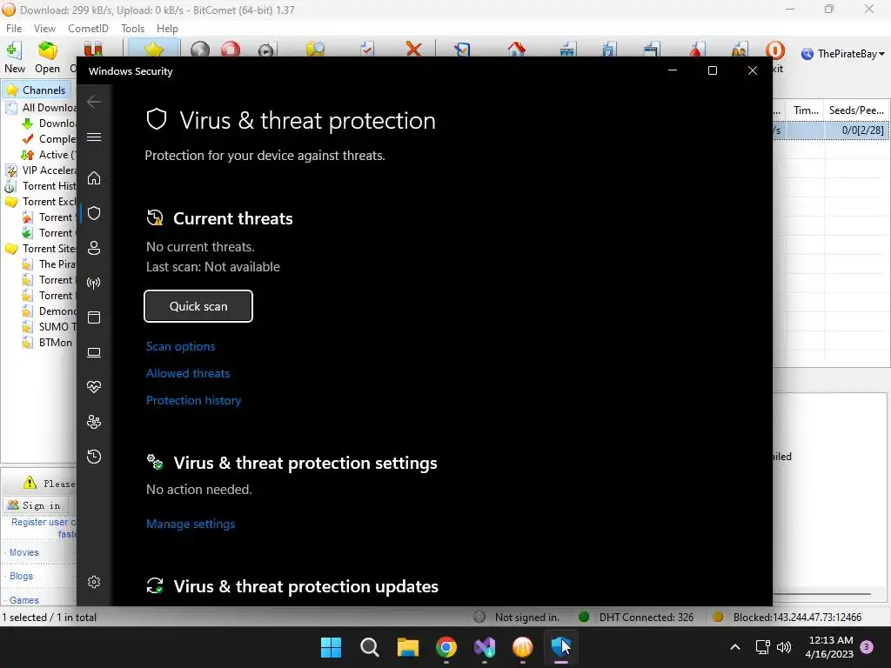This screenshot has height=668, width=891.
Task: Start a Quick scan
Action: (x=198, y=306)
